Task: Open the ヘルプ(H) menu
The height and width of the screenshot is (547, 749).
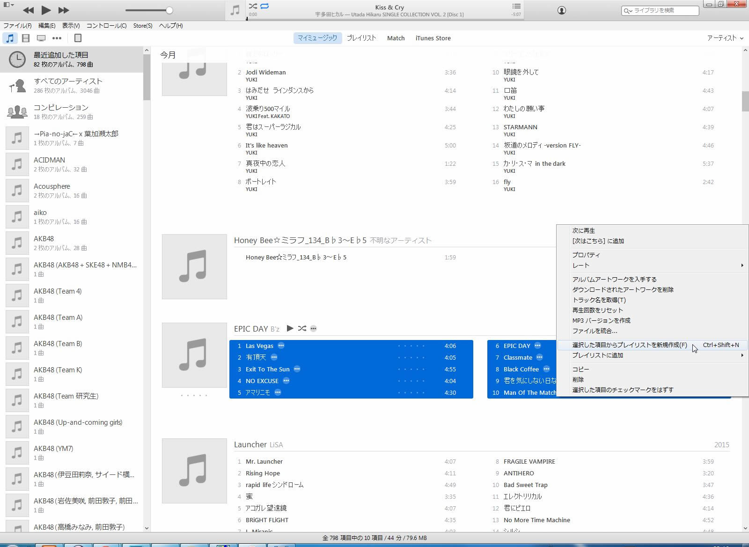Action: click(x=170, y=26)
